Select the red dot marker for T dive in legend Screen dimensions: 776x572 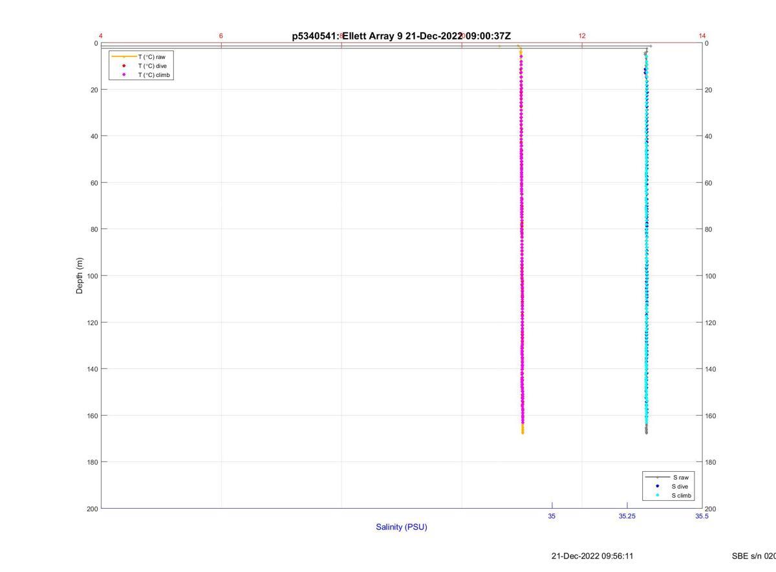(x=124, y=66)
